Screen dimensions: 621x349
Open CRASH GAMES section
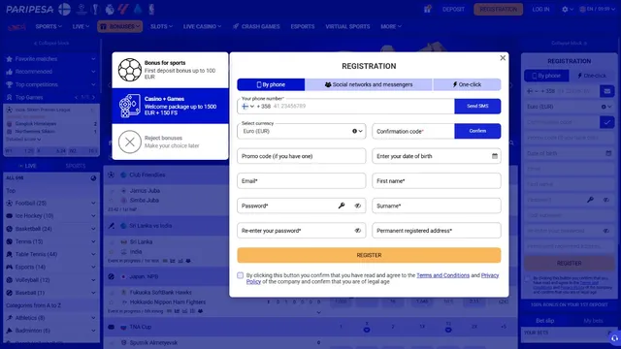pyautogui.click(x=256, y=26)
